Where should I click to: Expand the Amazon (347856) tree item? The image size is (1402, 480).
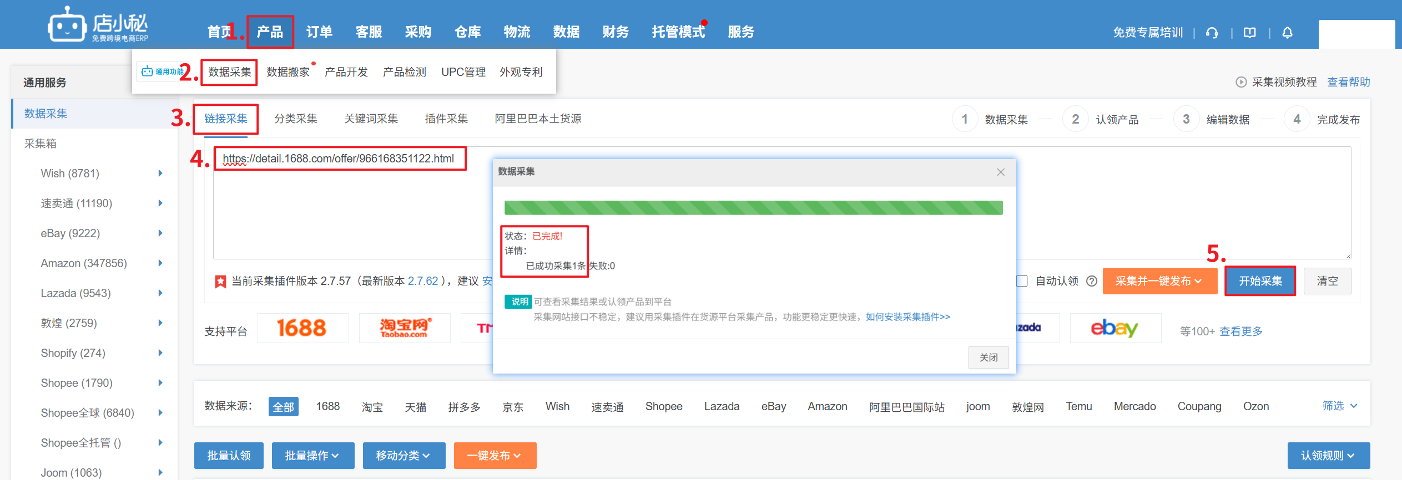(x=160, y=263)
